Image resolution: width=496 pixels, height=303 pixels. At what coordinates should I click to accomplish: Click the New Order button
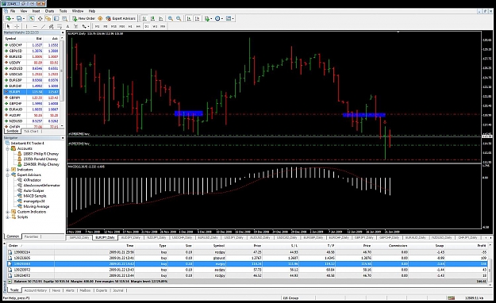point(83,18)
